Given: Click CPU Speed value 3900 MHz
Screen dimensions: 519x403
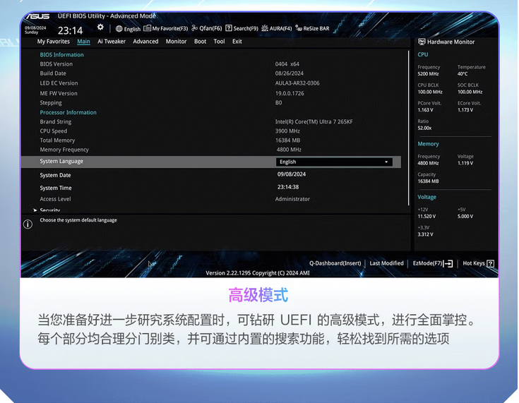Looking at the screenshot, I should [x=287, y=131].
